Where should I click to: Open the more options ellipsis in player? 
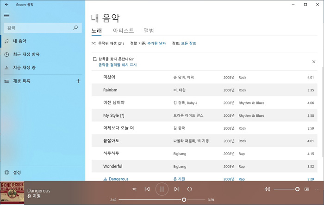pyautogui.click(x=317, y=189)
